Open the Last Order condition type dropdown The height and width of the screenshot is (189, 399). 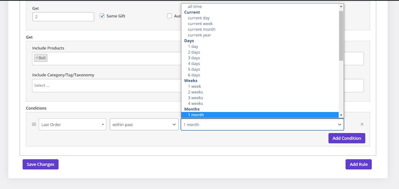72,124
